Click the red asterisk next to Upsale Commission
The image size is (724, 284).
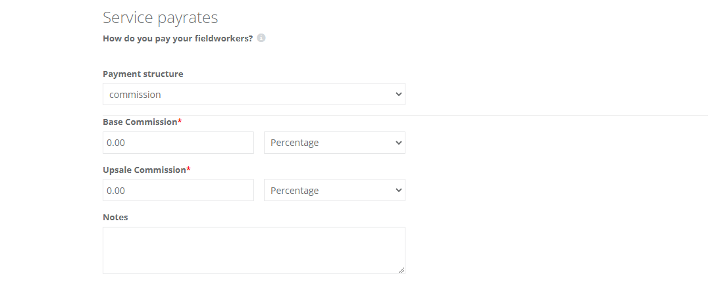coord(188,169)
